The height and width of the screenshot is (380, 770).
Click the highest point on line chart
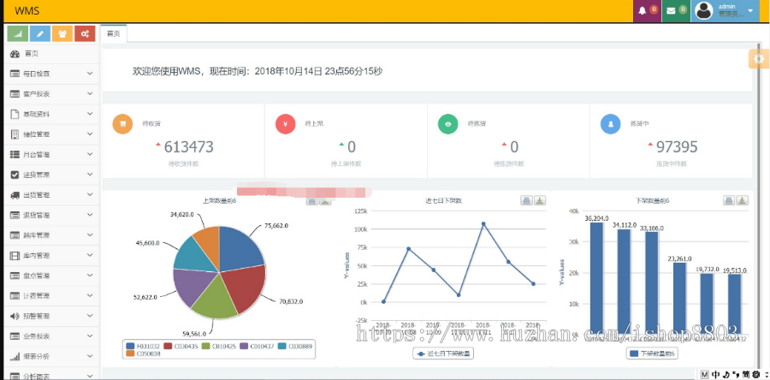point(483,224)
